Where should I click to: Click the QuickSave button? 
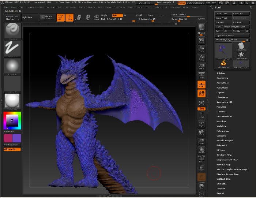point(145,3)
